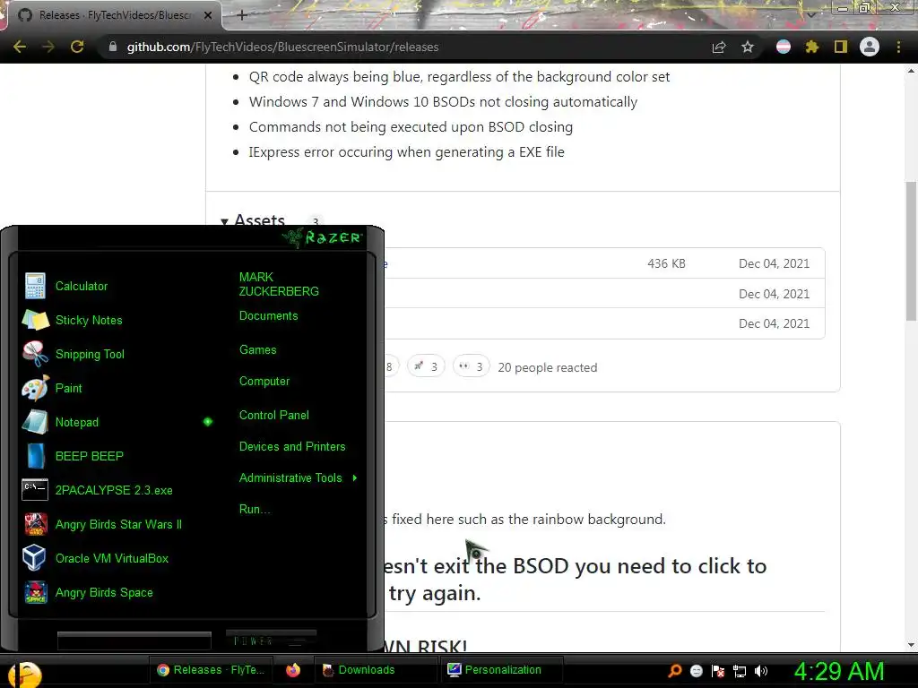Click the eyes reaction button
This screenshot has height=688, width=918.
[472, 366]
